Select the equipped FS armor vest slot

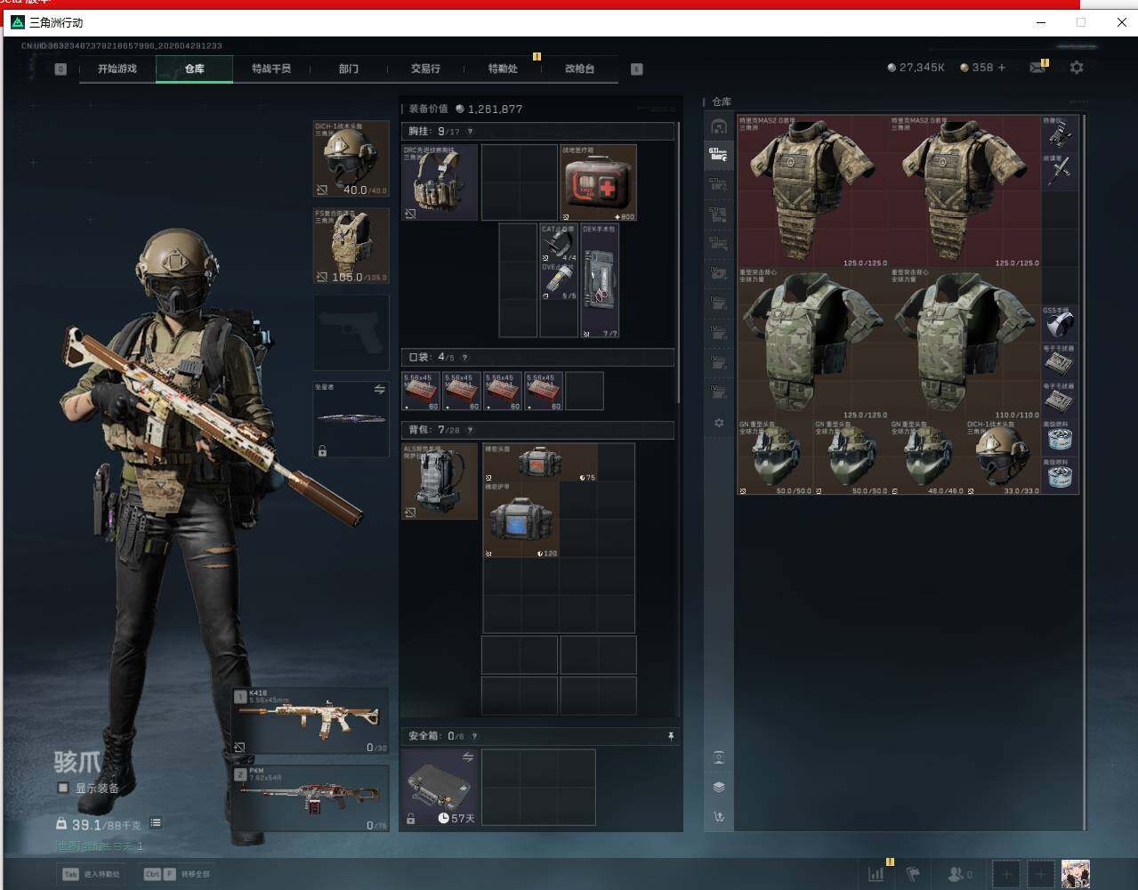[x=351, y=246]
